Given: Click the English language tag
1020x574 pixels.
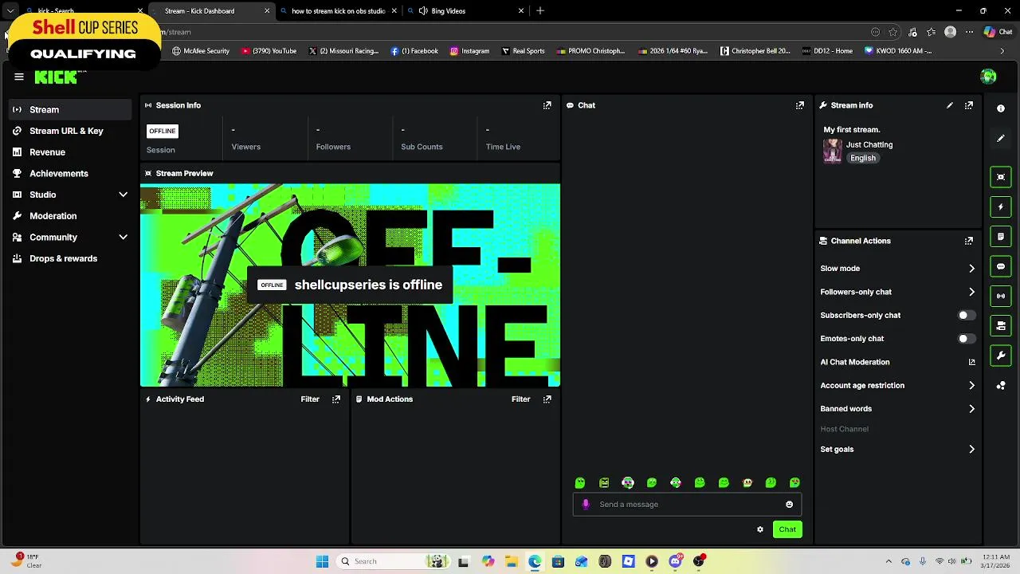Looking at the screenshot, I should click(x=863, y=158).
